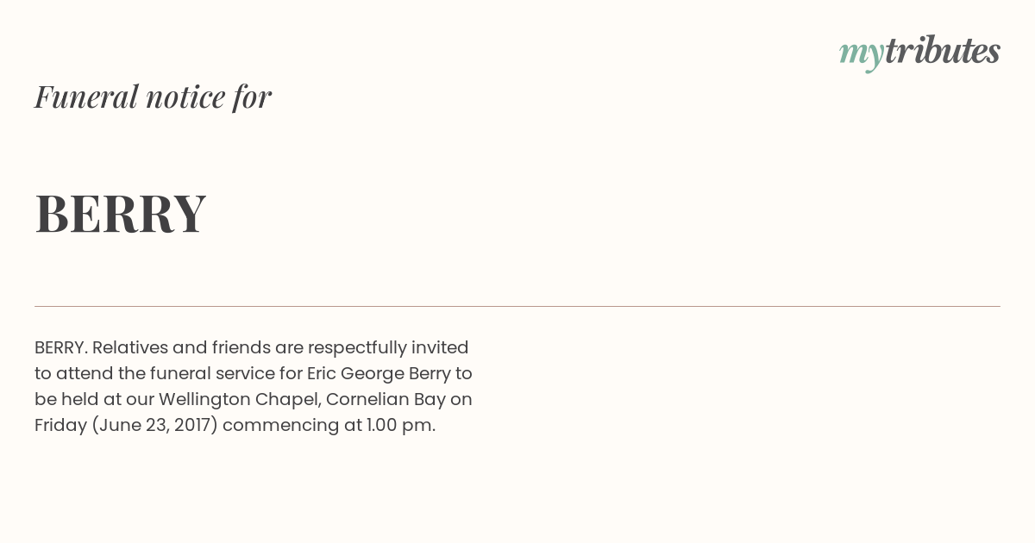Click the word 'Friday' in the notice
This screenshot has height=543, width=1035.
click(x=60, y=426)
